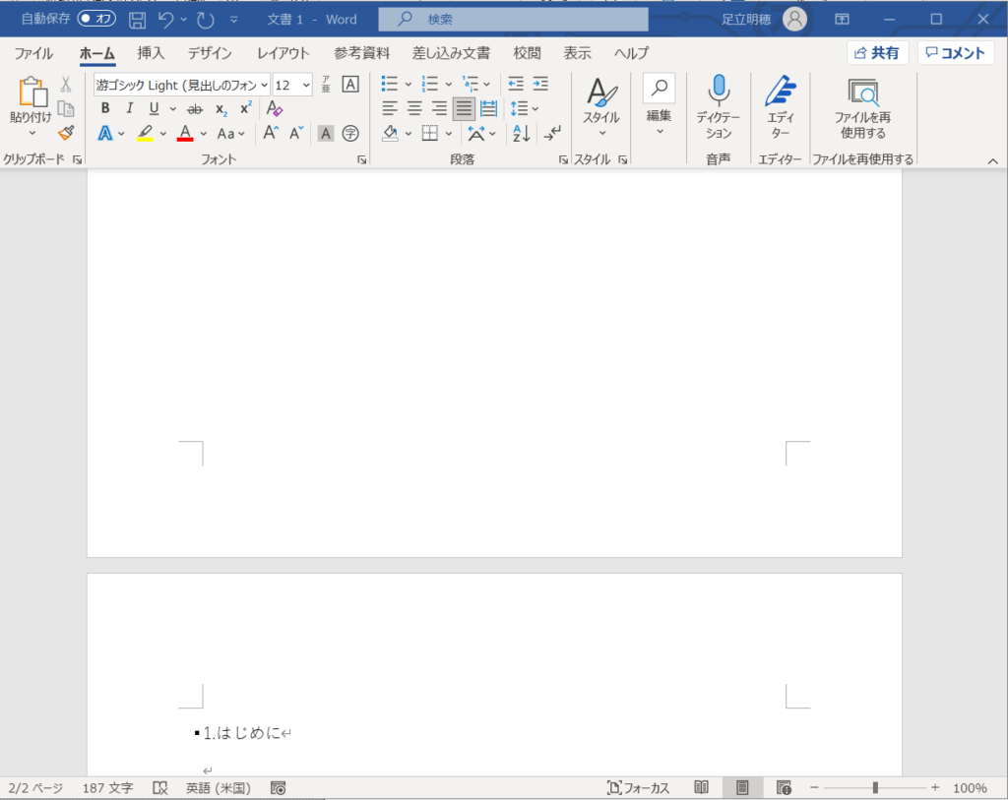Screen dimensions: 1008x800
Task: Open the Editor pen icon
Action: point(780,92)
